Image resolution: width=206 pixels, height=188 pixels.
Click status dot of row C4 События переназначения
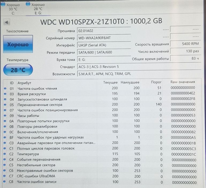point(5,160)
